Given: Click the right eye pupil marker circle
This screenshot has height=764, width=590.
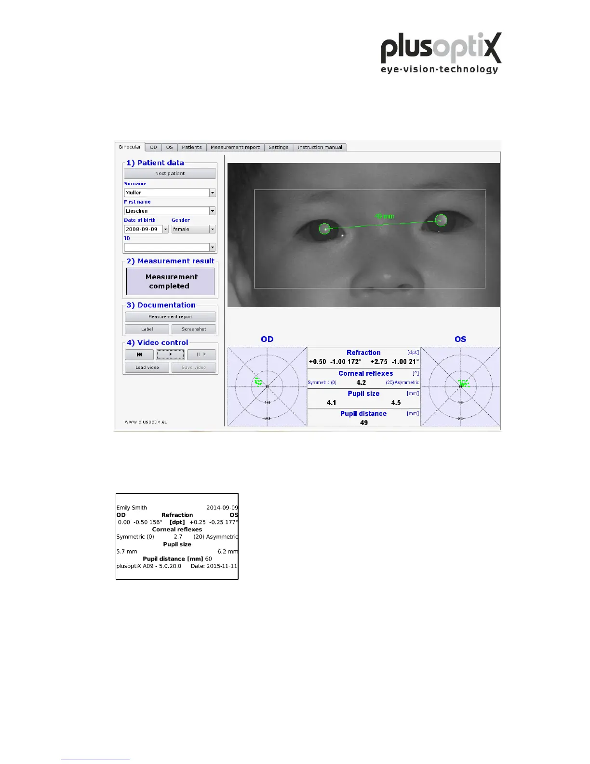Looking at the screenshot, I should point(325,229).
